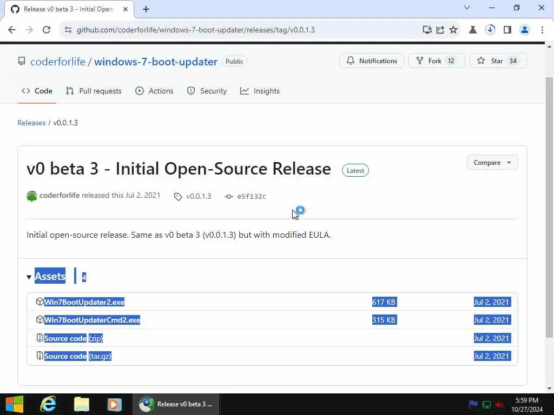Open the downloads icon in toolbar

[x=490, y=30]
